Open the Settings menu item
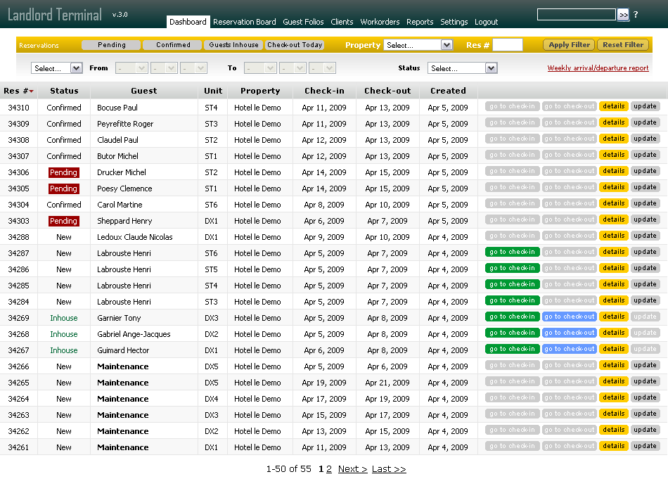This screenshot has width=668, height=479. [454, 22]
